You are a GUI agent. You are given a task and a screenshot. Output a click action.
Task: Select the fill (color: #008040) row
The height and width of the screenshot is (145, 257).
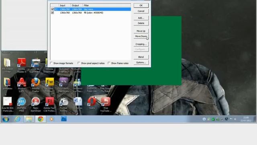[91, 12]
